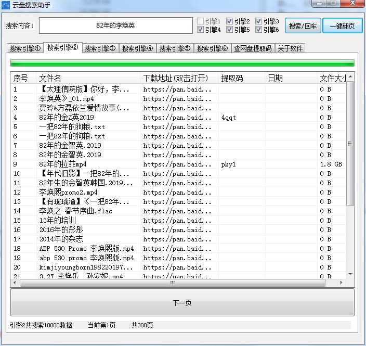Select lowercase abp 530 promo 李焕熙版.mp4
Screen dimensions: 366x346
click(87, 258)
